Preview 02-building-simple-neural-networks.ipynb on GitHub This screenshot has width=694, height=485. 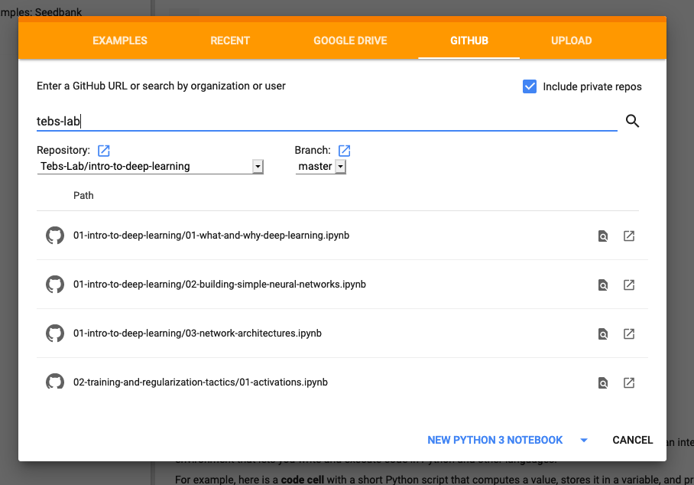[x=603, y=285]
